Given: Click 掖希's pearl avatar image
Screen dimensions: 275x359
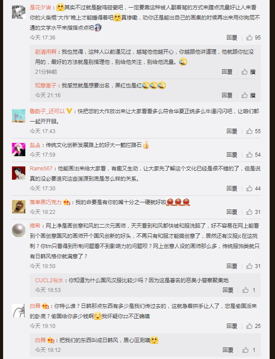Looking at the screenshot, I should [x=19, y=230].
